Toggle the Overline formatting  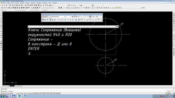click(73, 20)
